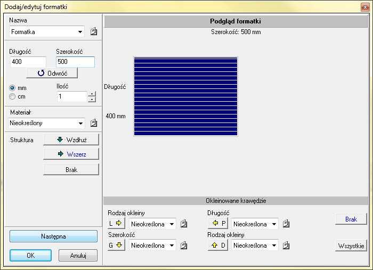Screen dimensions: 373x270
Task: Click Brak to clear veneered edges
Action: coord(351,219)
